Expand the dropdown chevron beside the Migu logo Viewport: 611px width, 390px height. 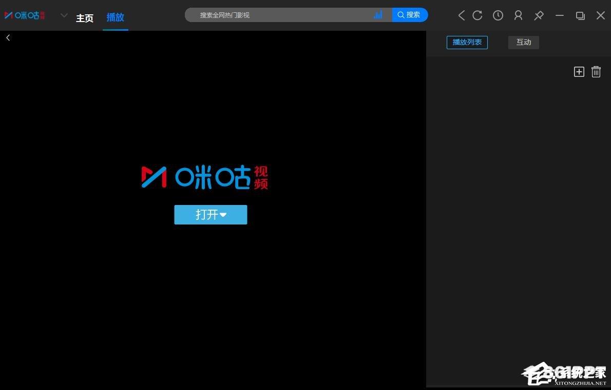pyautogui.click(x=64, y=15)
